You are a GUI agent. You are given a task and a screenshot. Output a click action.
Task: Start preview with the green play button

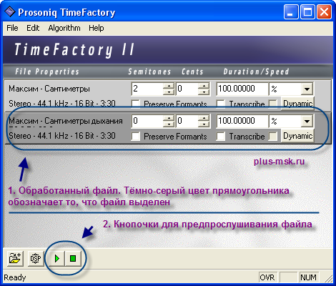tap(56, 258)
